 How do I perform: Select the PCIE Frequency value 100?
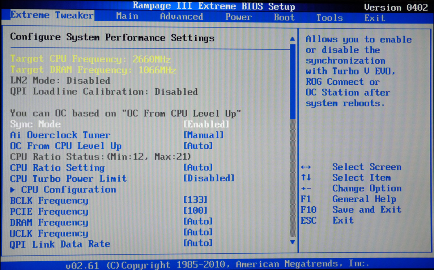click(x=195, y=211)
